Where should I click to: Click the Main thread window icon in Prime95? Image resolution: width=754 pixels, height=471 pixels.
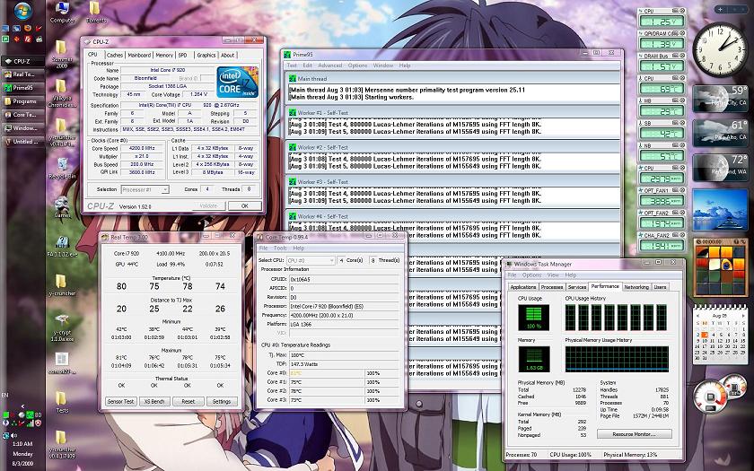coord(292,78)
